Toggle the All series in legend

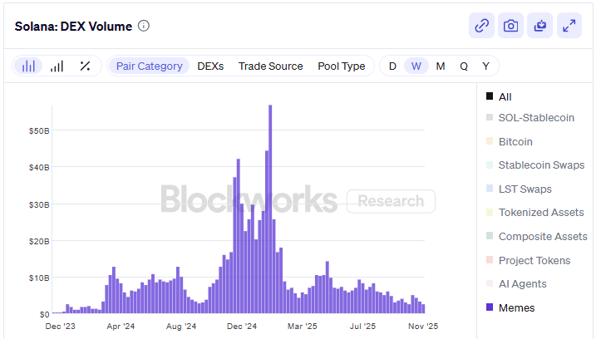tap(505, 96)
